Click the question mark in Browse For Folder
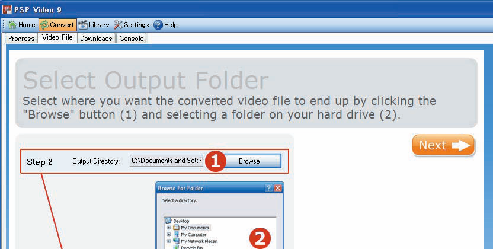The width and height of the screenshot is (493, 249). point(268,189)
